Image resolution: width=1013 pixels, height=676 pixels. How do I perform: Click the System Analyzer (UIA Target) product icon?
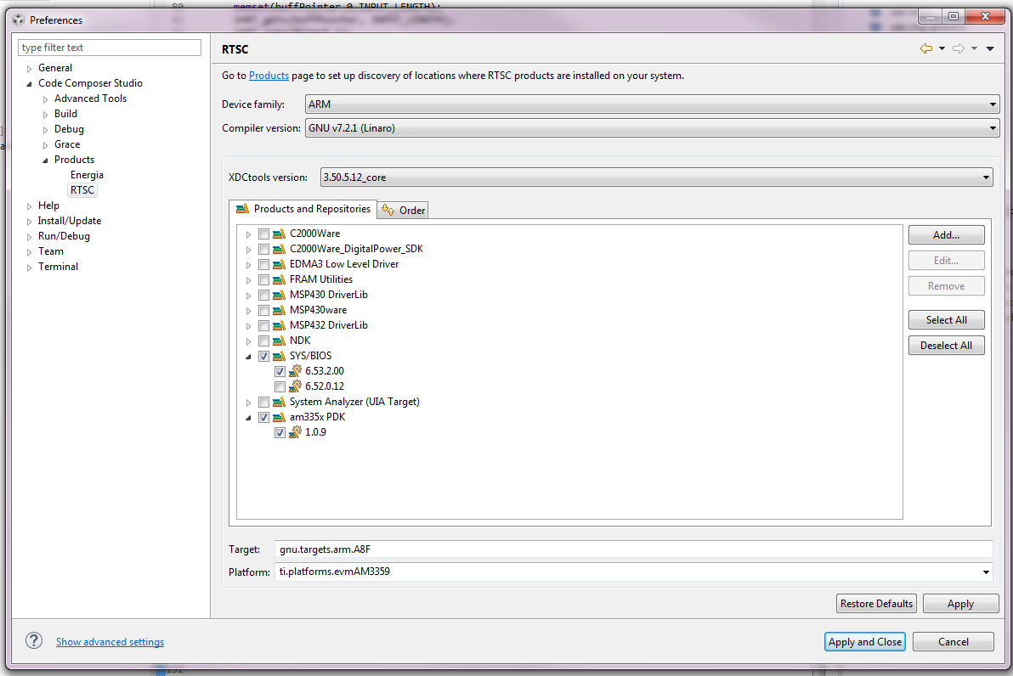click(279, 402)
